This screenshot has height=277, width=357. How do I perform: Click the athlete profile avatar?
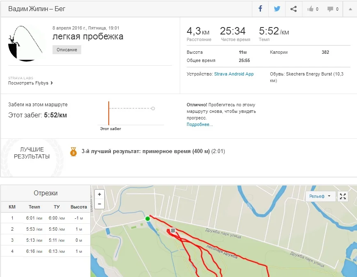pos(26,43)
